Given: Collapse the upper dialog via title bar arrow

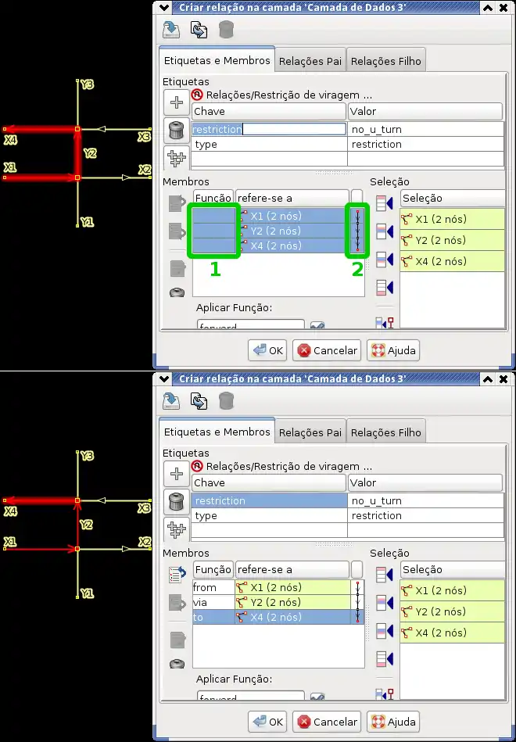Looking at the screenshot, I should tap(163, 7).
